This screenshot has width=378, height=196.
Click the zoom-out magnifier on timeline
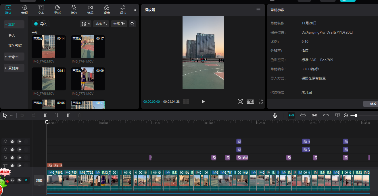point(346,115)
